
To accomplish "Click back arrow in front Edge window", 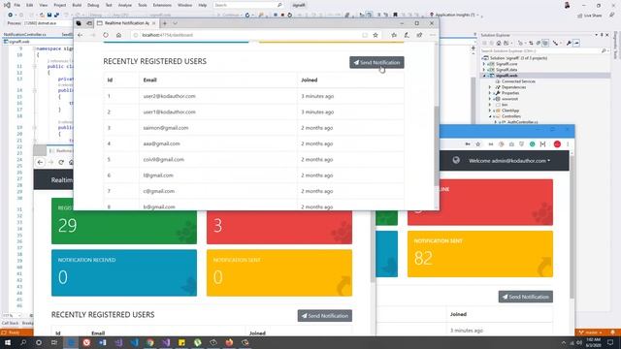I will pos(81,35).
